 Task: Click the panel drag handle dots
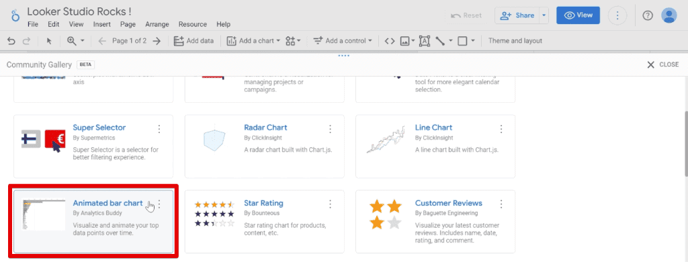point(344,56)
